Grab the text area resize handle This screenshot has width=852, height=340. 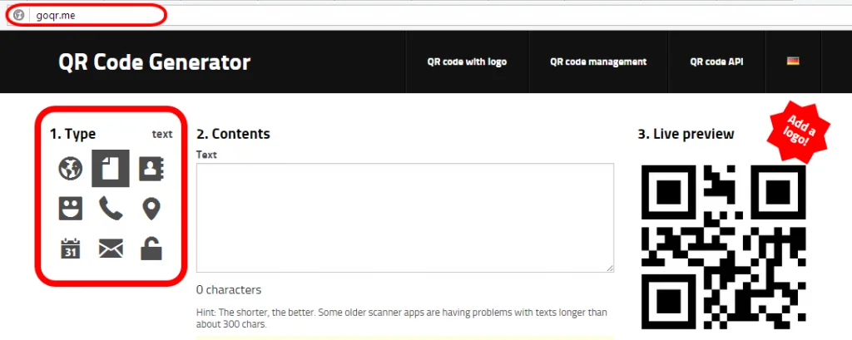(610, 268)
